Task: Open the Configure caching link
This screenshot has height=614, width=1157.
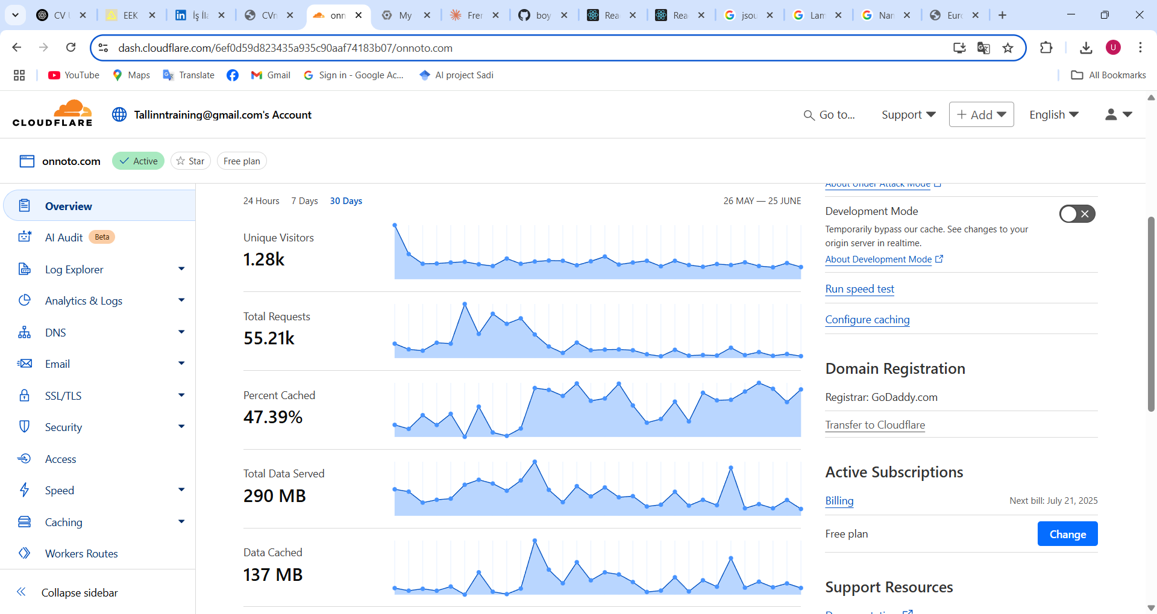Action: tap(867, 320)
